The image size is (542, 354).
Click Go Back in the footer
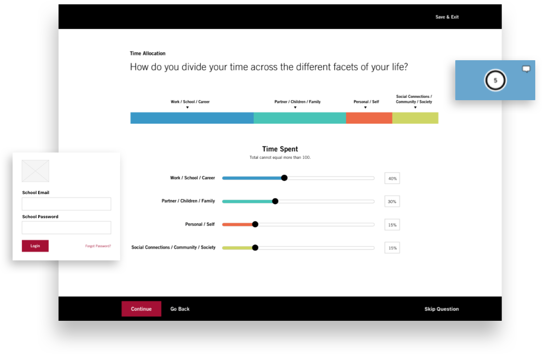(x=180, y=309)
